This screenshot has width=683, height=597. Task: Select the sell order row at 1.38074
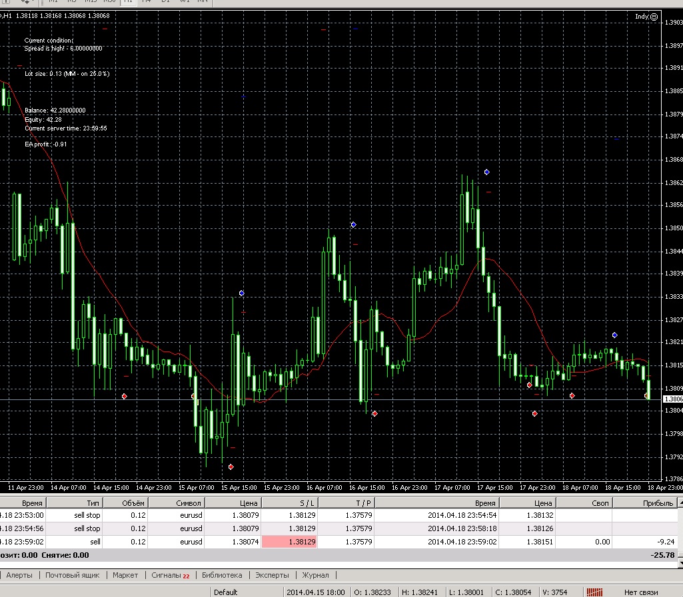338,542
